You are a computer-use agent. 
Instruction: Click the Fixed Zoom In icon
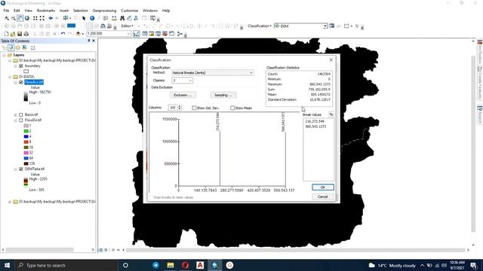[x=35, y=18]
